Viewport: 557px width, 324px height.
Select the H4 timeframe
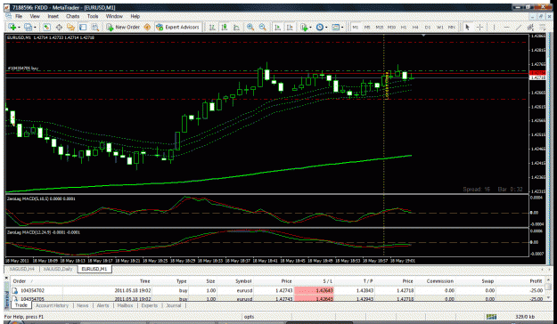click(x=415, y=27)
